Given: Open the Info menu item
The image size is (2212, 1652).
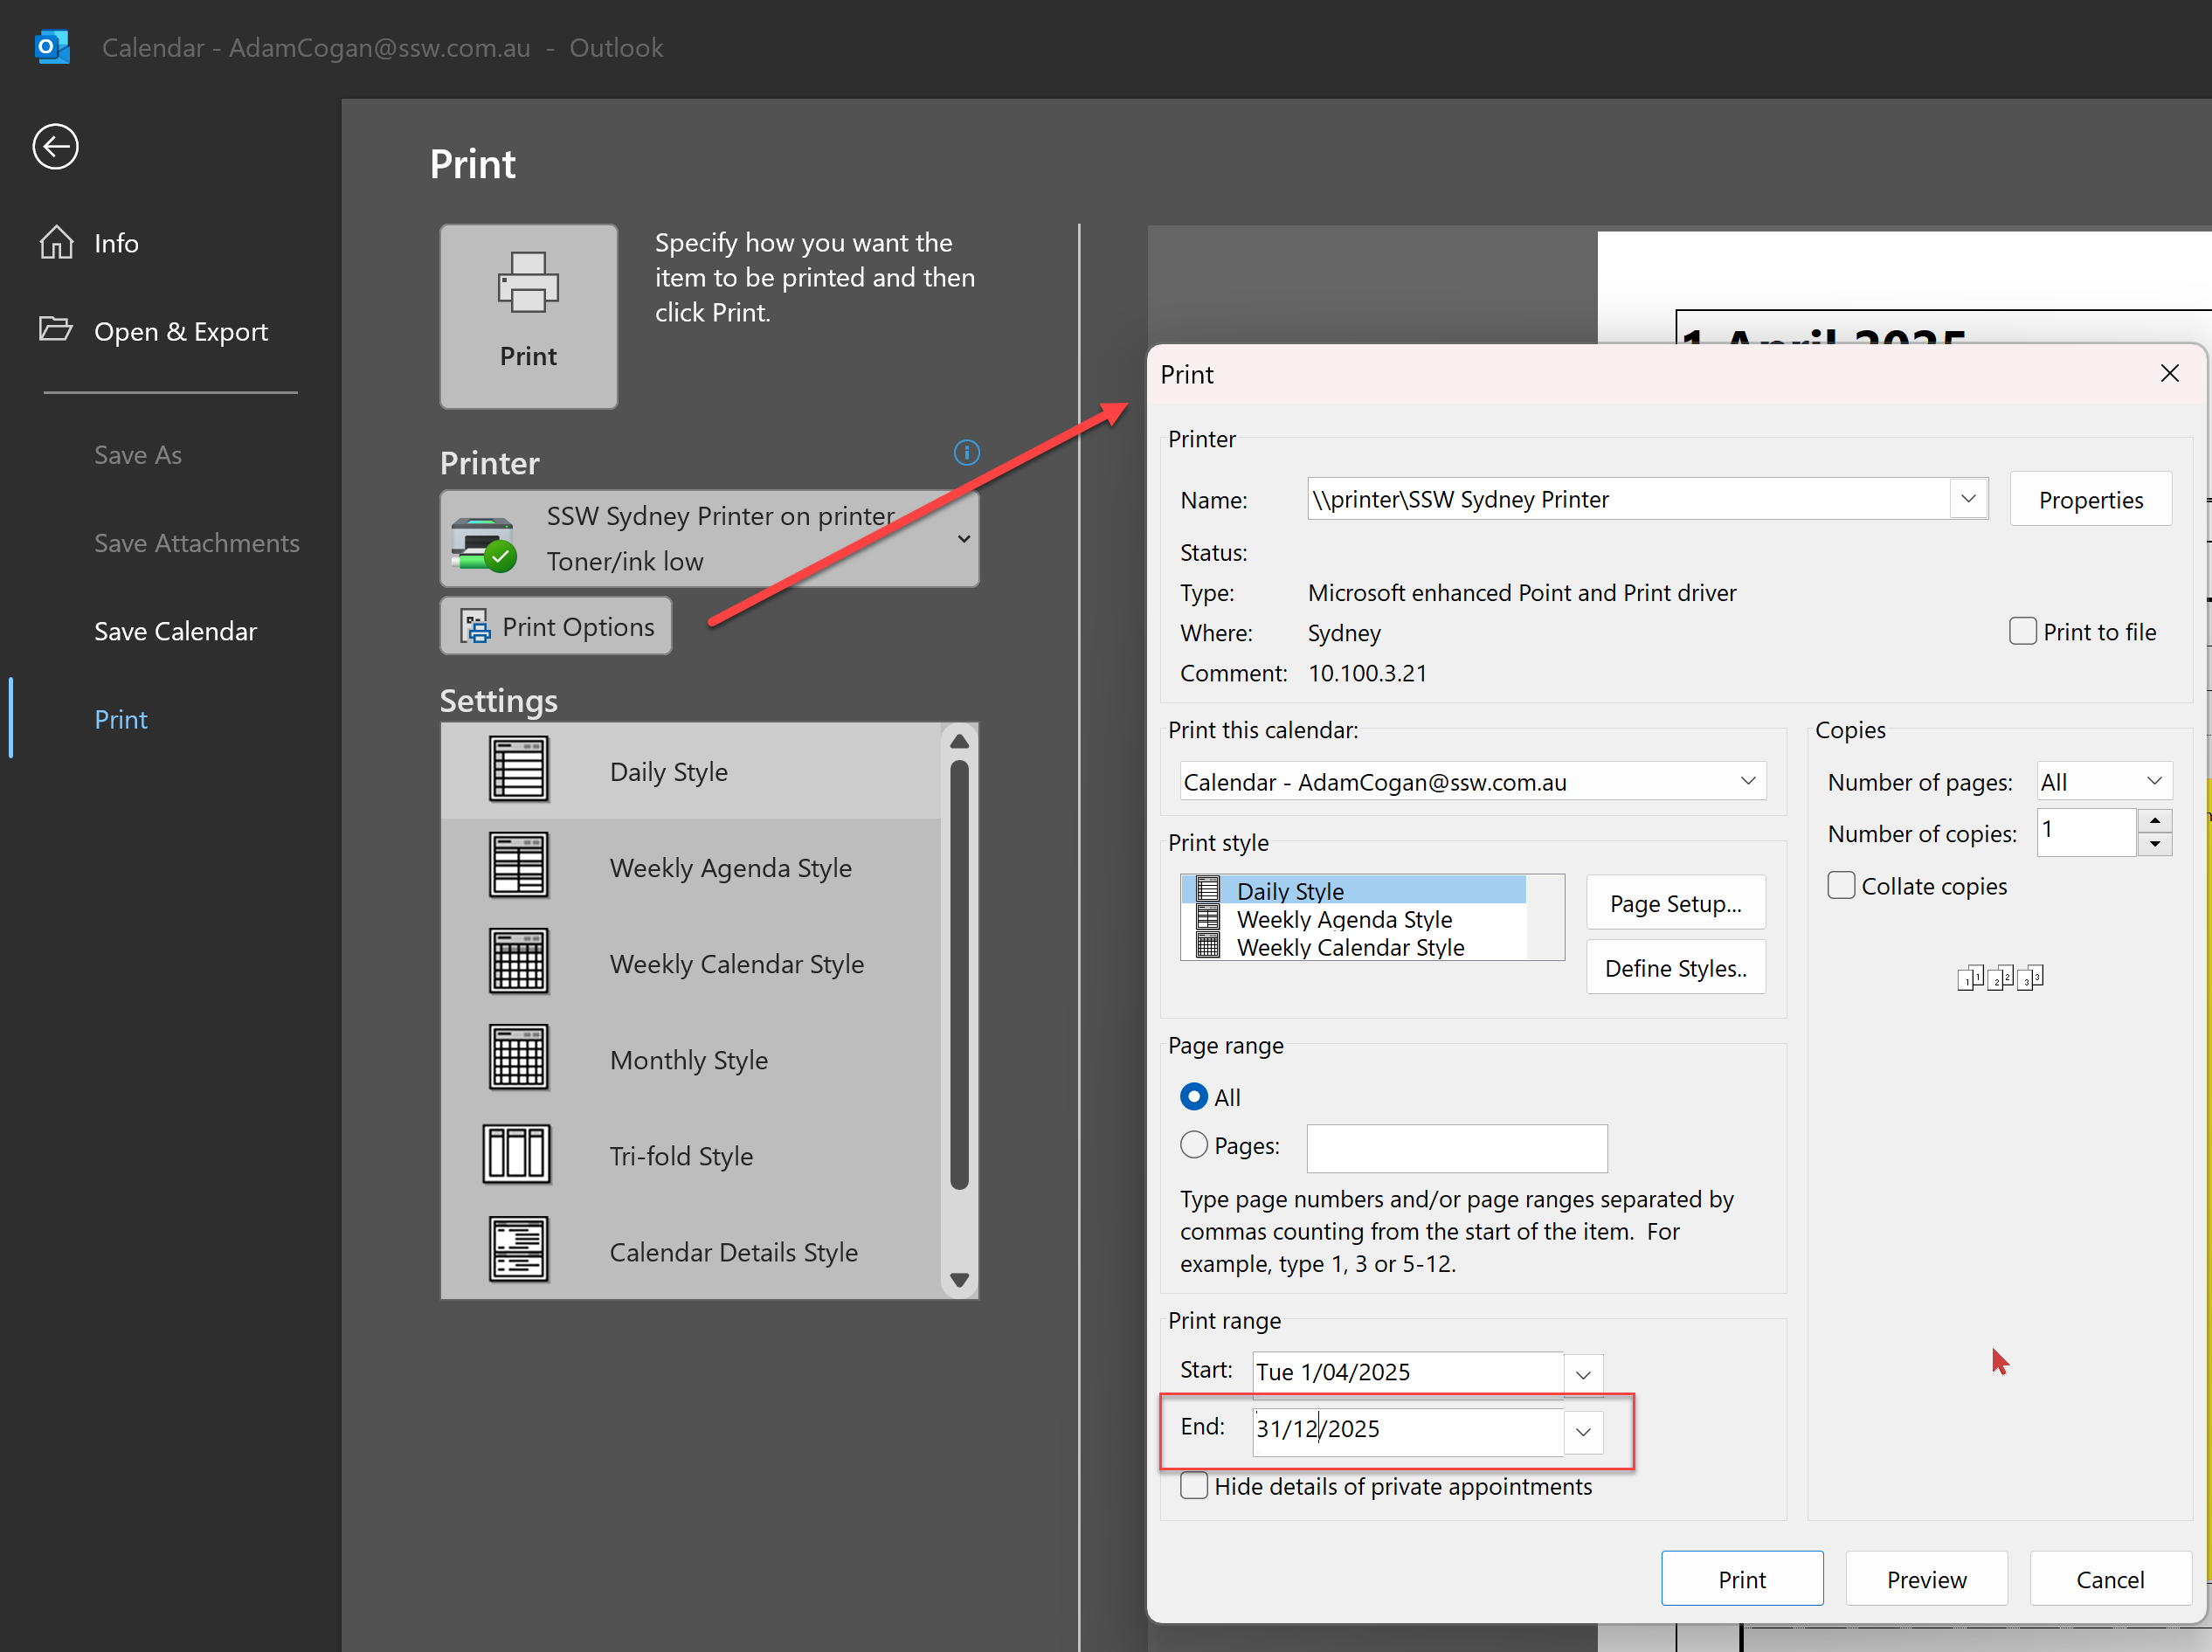Looking at the screenshot, I should click(x=116, y=243).
